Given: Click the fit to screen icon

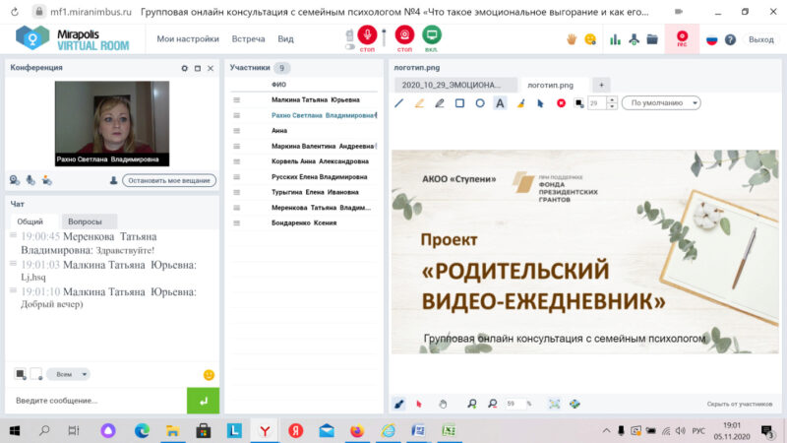Looking at the screenshot, I should pyautogui.click(x=554, y=404).
